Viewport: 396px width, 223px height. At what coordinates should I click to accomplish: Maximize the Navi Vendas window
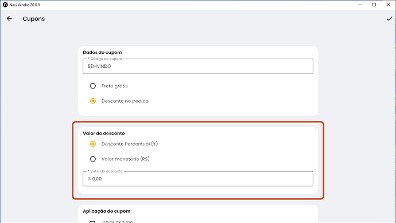(x=374, y=5)
